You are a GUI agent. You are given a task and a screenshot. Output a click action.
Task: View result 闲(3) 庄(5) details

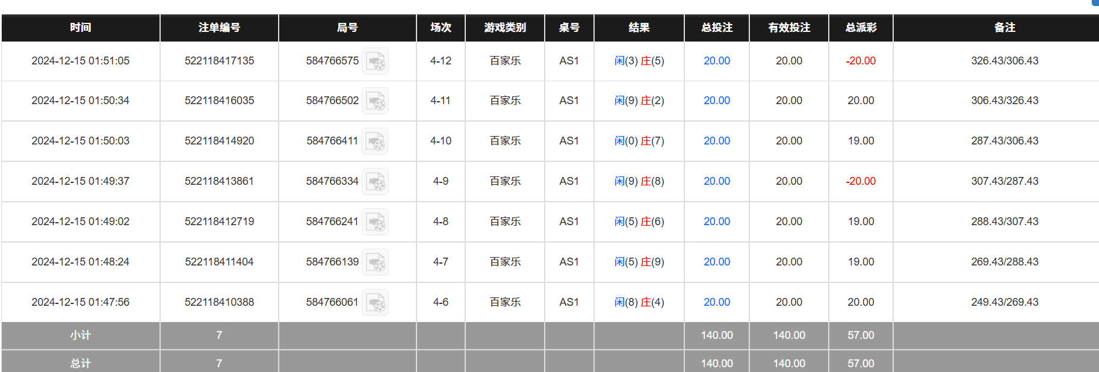click(x=639, y=61)
